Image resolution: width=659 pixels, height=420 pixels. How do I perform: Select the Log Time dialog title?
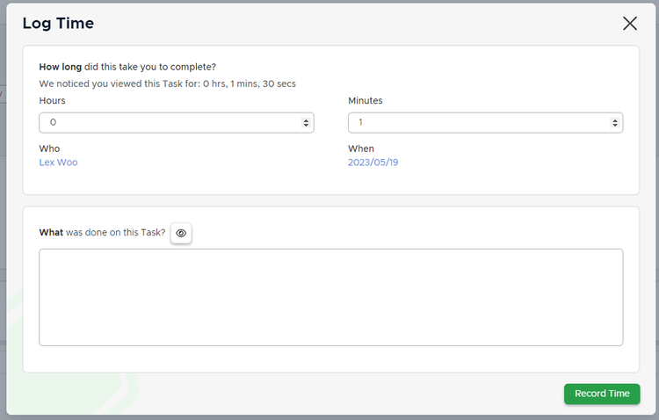click(58, 24)
